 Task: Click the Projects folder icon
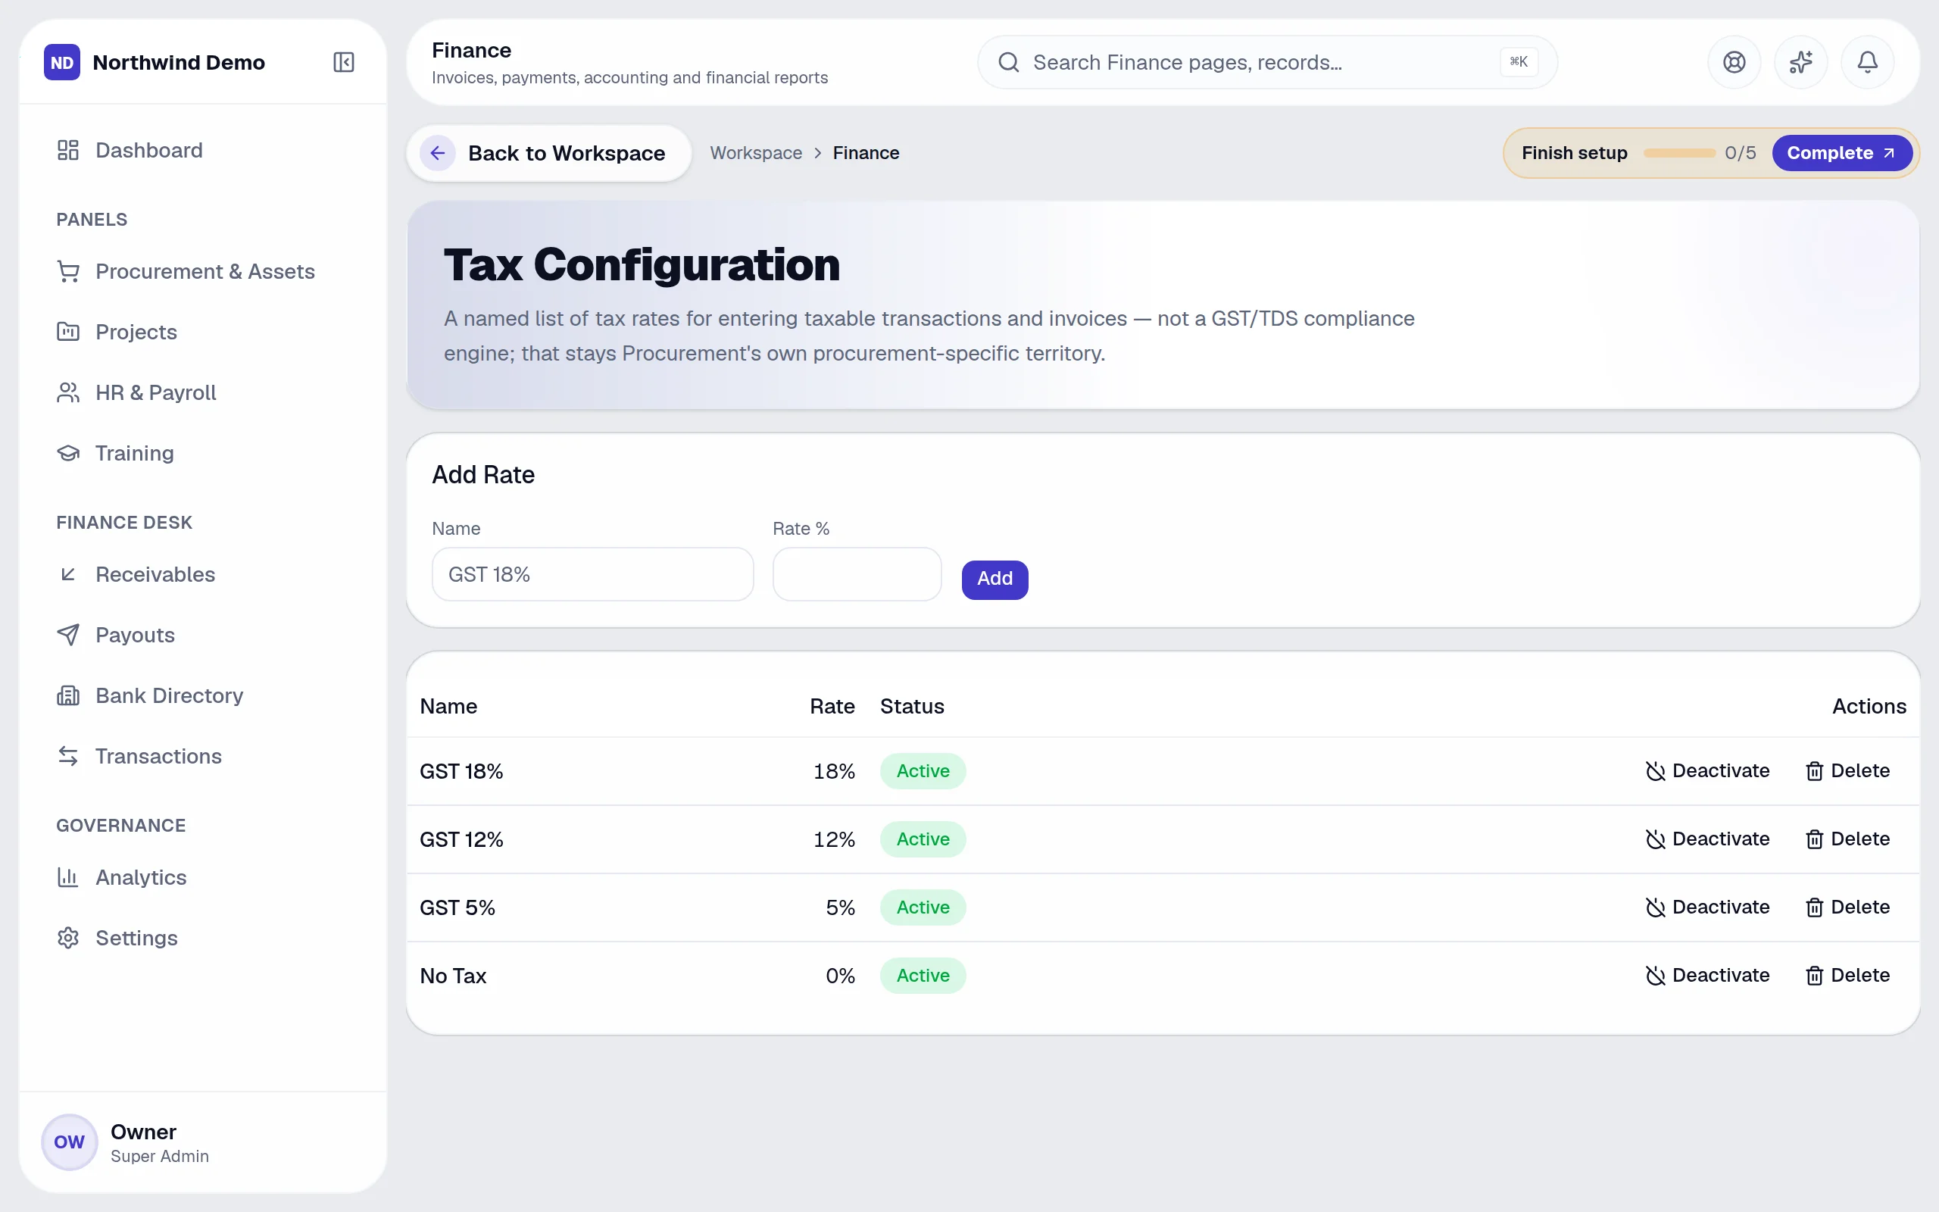coord(68,332)
